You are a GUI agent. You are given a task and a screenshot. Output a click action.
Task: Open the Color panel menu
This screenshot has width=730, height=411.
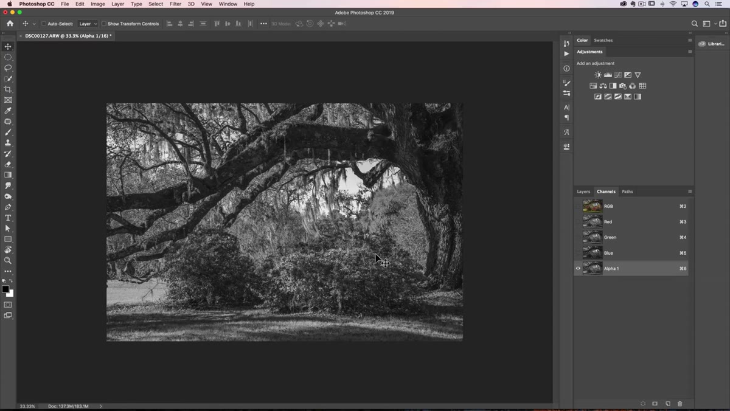(x=690, y=40)
